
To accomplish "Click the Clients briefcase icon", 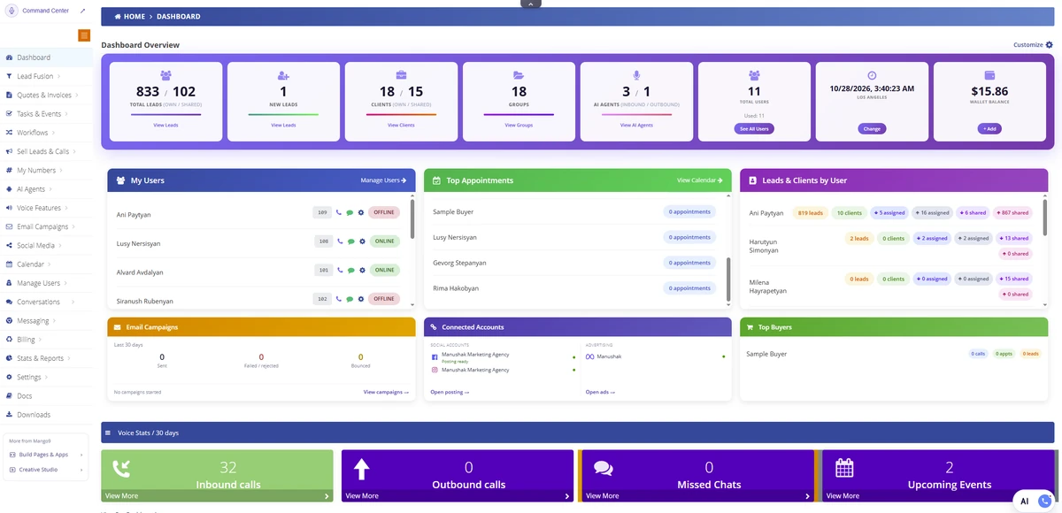I will coord(401,76).
